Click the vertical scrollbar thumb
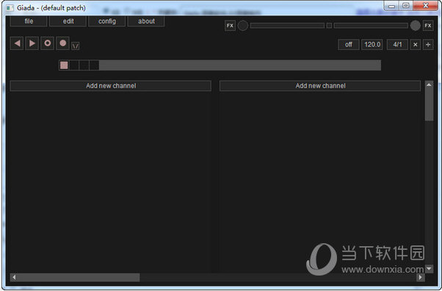Screen dimensions: 442x291 [x=429, y=105]
